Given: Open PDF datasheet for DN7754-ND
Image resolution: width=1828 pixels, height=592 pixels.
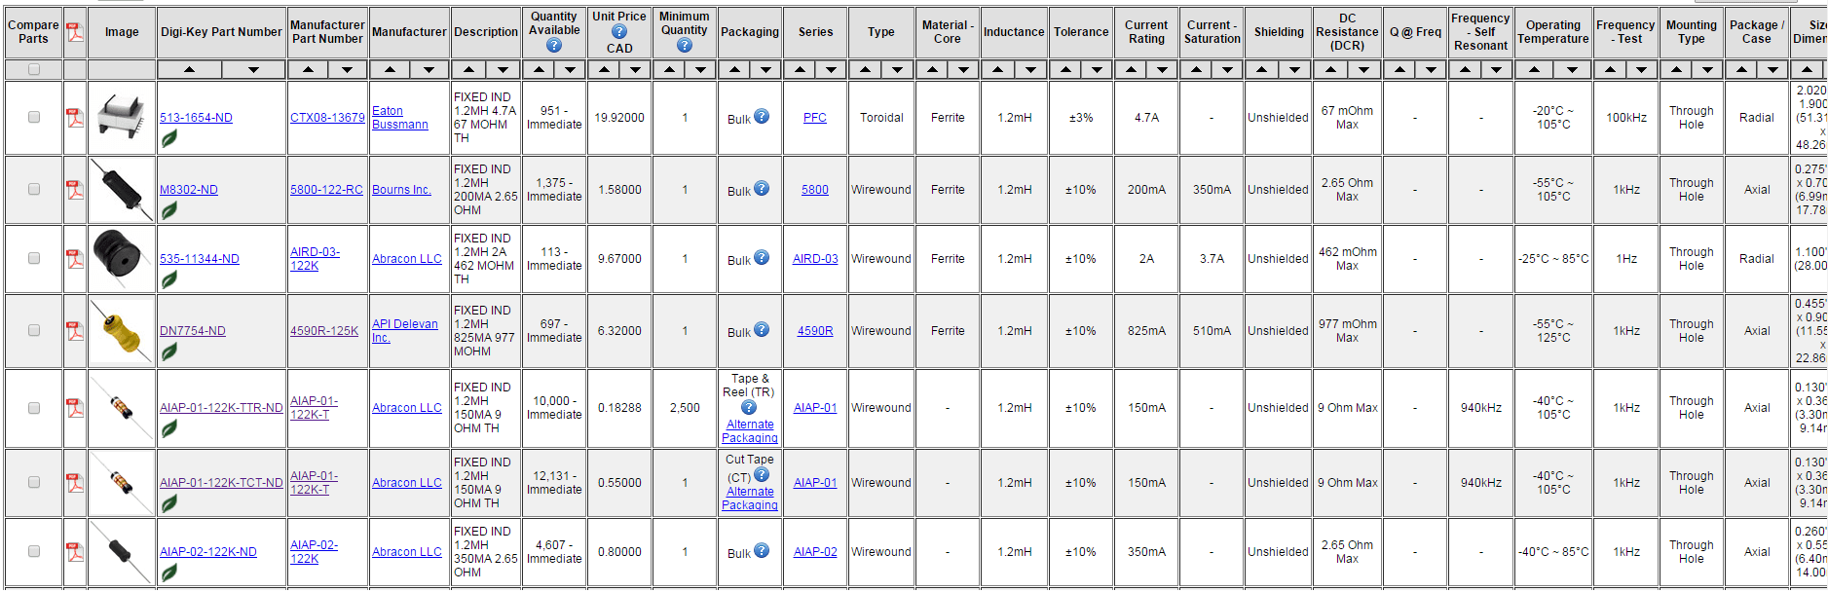Looking at the screenshot, I should [x=75, y=330].
